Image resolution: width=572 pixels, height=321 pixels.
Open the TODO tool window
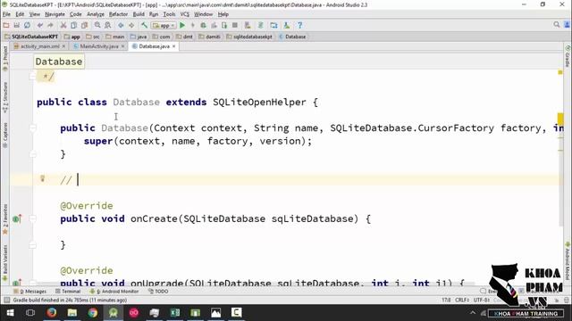(158, 292)
